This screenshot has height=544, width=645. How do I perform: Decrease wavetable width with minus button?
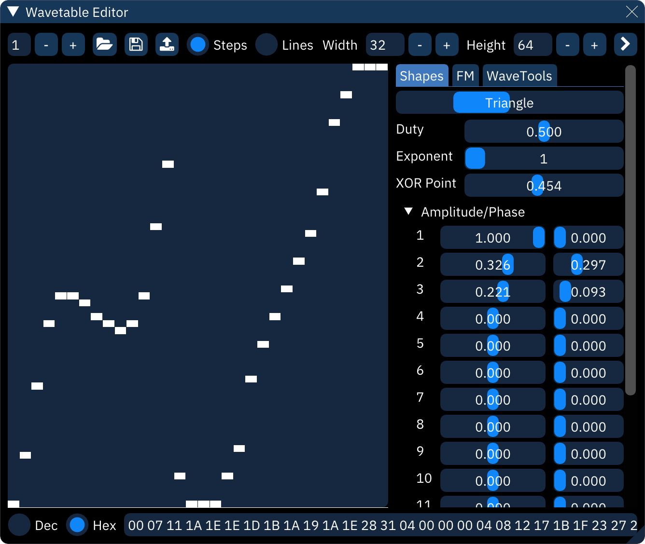click(x=420, y=45)
